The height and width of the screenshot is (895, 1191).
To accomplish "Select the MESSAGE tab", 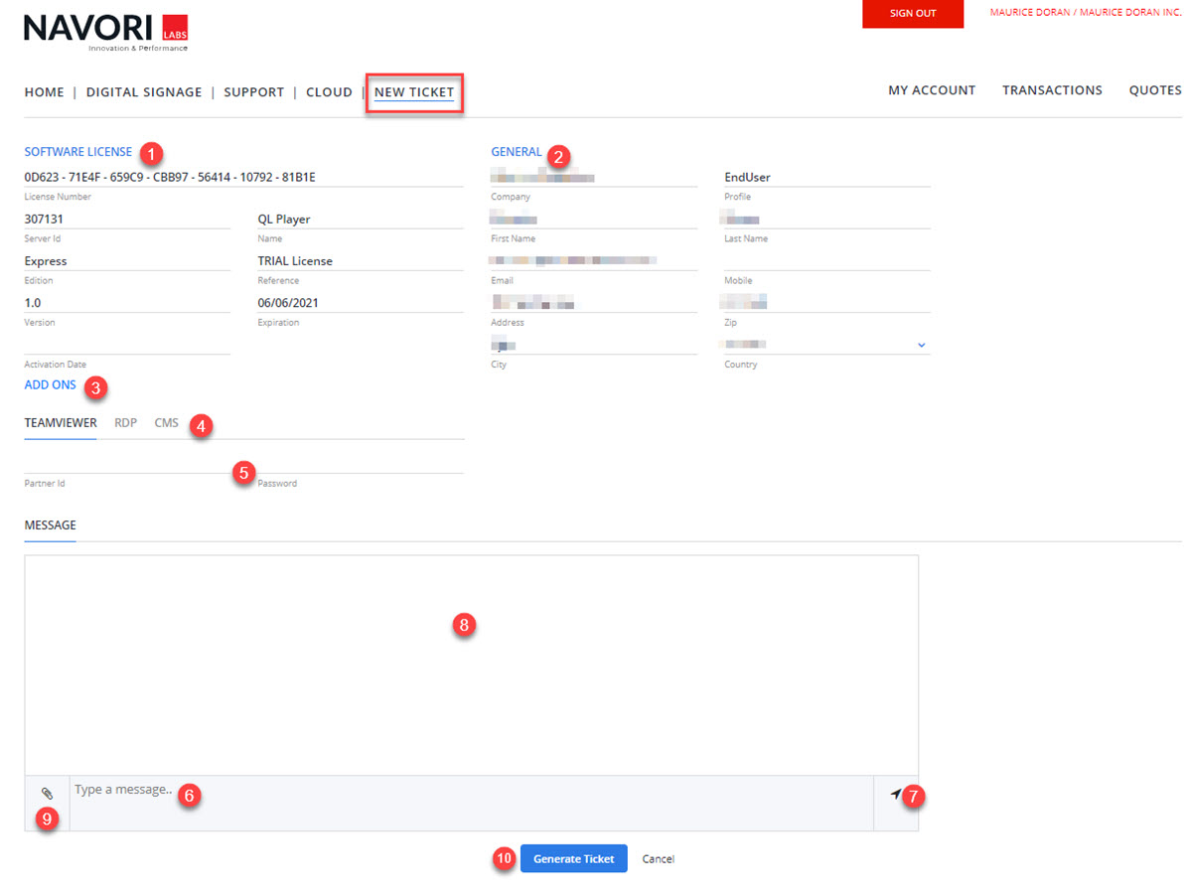I will point(50,525).
